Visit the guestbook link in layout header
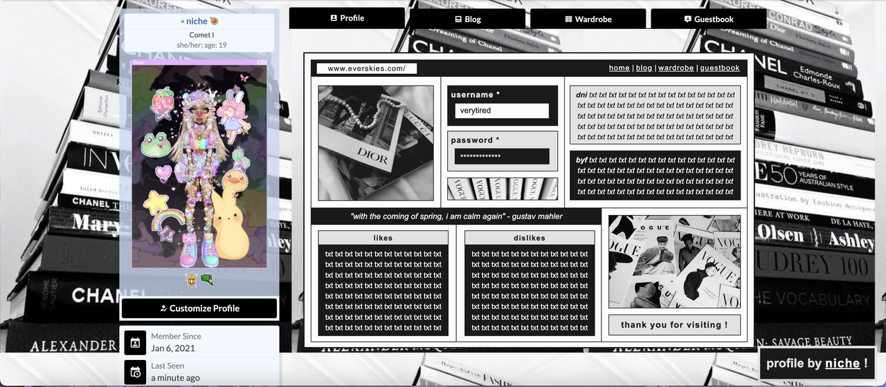The image size is (886, 387). point(720,68)
